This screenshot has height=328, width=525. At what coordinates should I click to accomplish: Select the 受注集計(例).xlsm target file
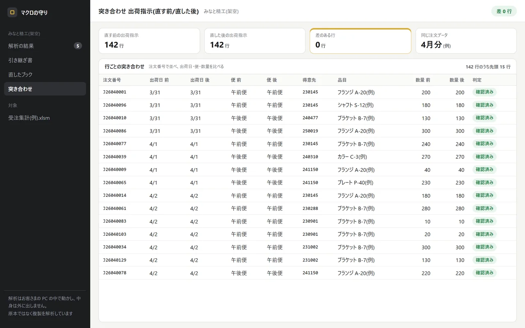coord(45,118)
